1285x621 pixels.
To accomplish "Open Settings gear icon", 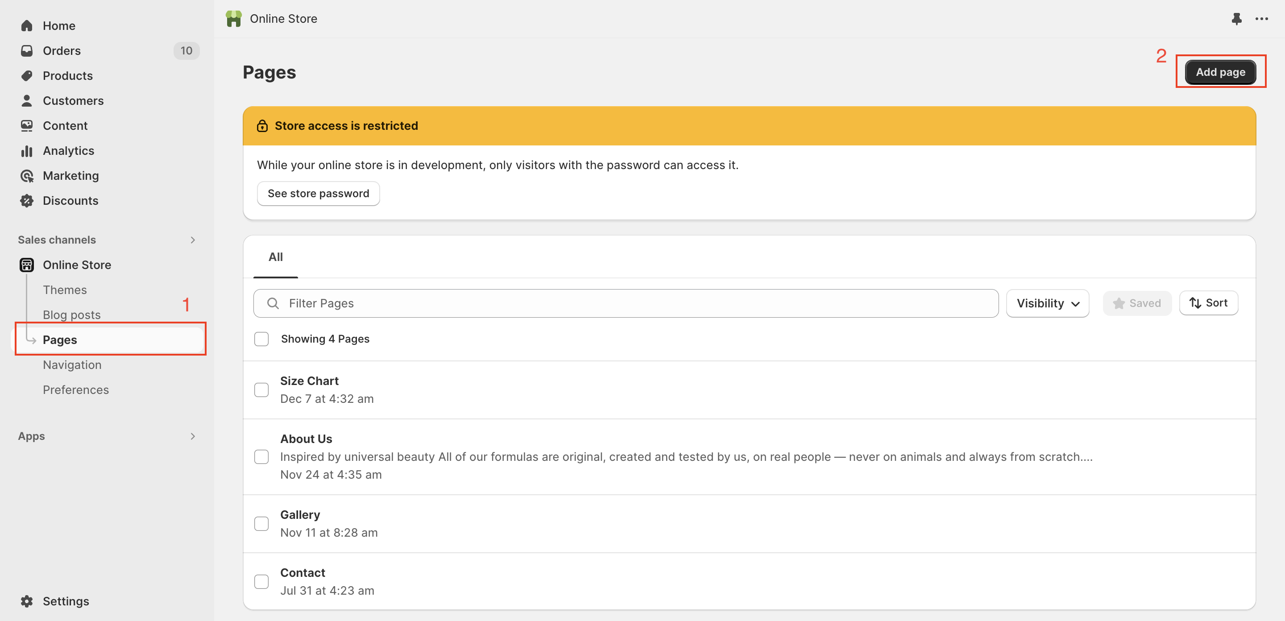I will point(27,601).
